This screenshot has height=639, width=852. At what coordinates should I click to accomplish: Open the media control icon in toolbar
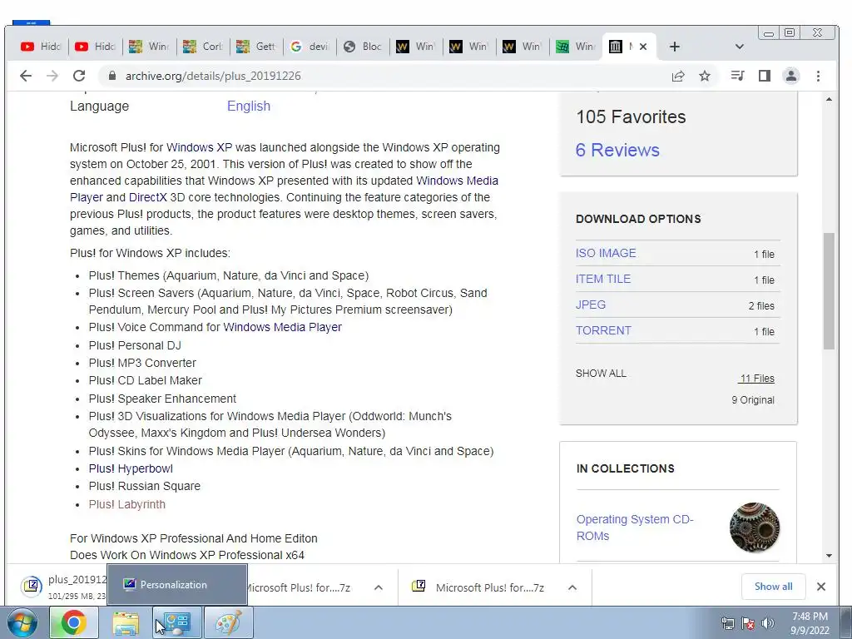(737, 76)
